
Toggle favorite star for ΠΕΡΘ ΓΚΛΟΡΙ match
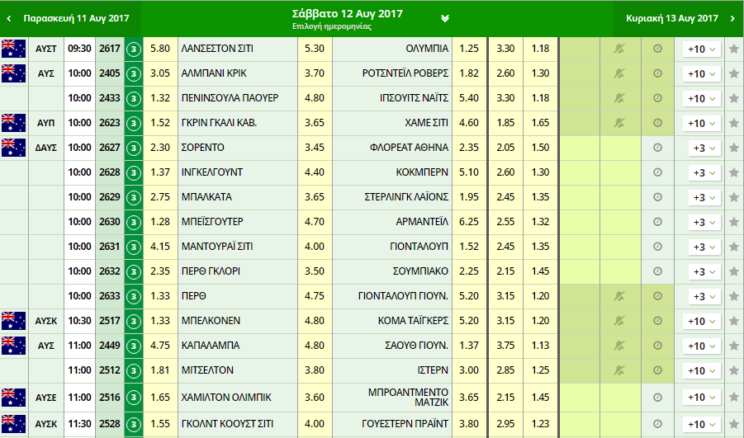coord(733,271)
